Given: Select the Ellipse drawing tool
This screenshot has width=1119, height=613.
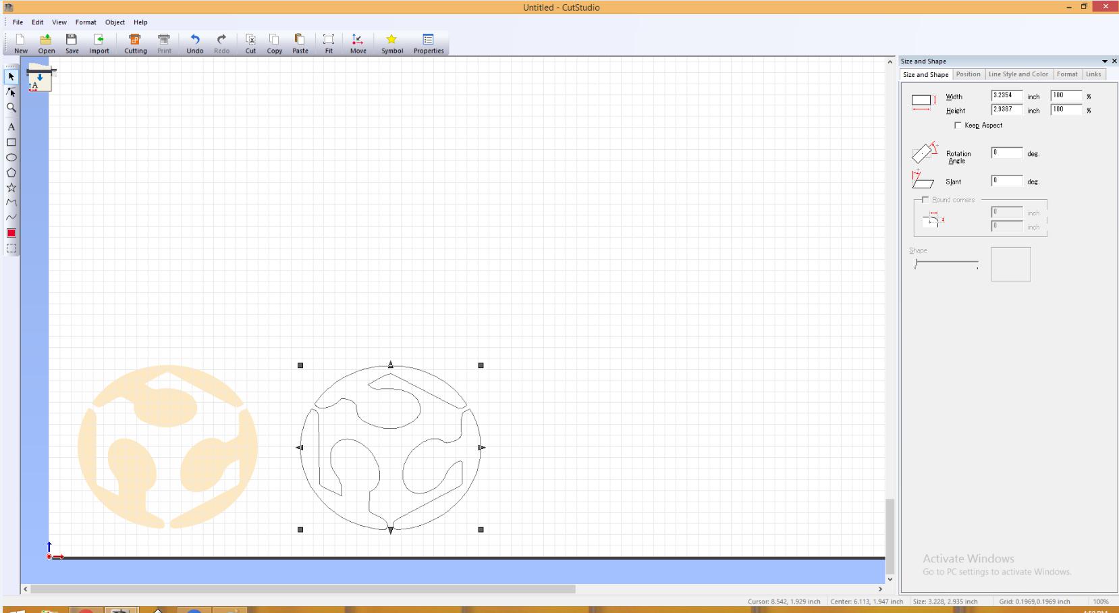Looking at the screenshot, I should pos(11,157).
